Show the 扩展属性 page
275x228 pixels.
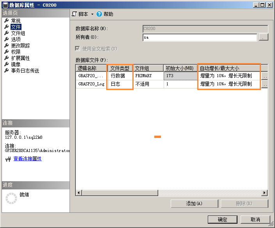[x=20, y=58]
